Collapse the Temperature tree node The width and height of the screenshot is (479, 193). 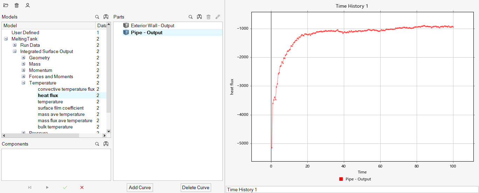click(x=23, y=83)
